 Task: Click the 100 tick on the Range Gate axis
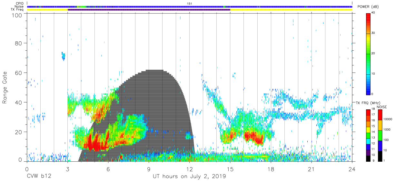tap(17, 15)
